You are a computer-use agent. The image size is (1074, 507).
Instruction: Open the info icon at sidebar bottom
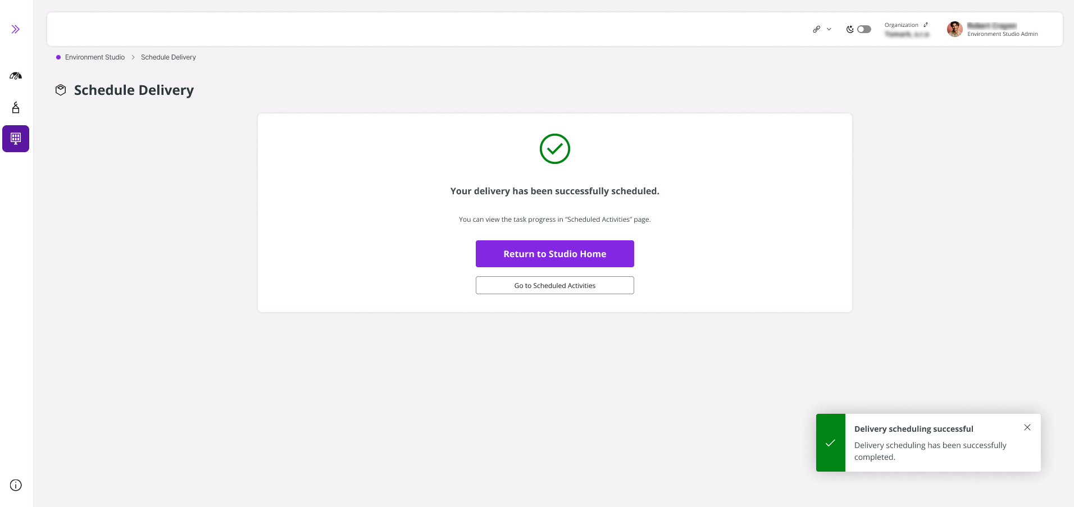tap(16, 485)
